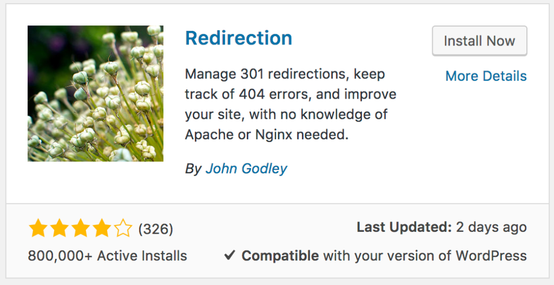Click the empty fifth rating star
The width and height of the screenshot is (554, 285).
(123, 229)
